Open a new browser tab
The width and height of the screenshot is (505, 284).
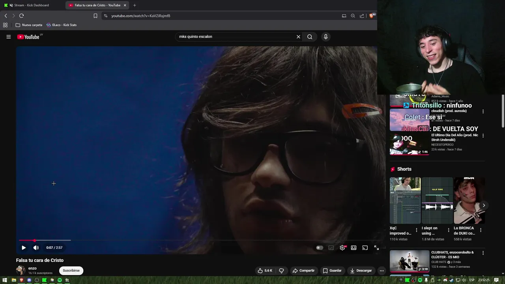pos(135,5)
